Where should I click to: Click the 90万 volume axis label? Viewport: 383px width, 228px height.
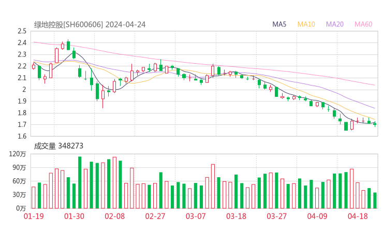click(19, 167)
